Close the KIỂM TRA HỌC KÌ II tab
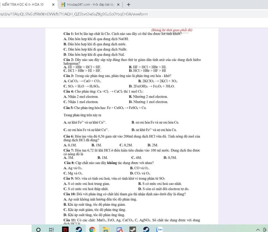The height and width of the screenshot is (232, 268). [x=53, y=5]
